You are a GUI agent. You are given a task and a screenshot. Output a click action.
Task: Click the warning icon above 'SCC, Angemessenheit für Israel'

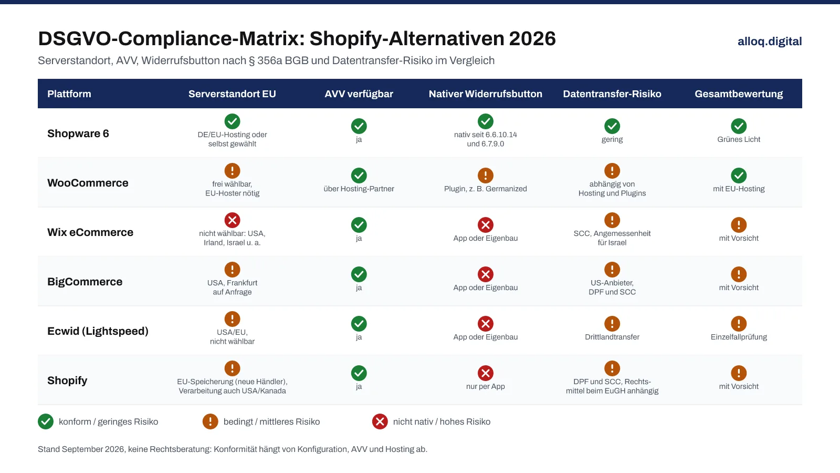coord(612,220)
